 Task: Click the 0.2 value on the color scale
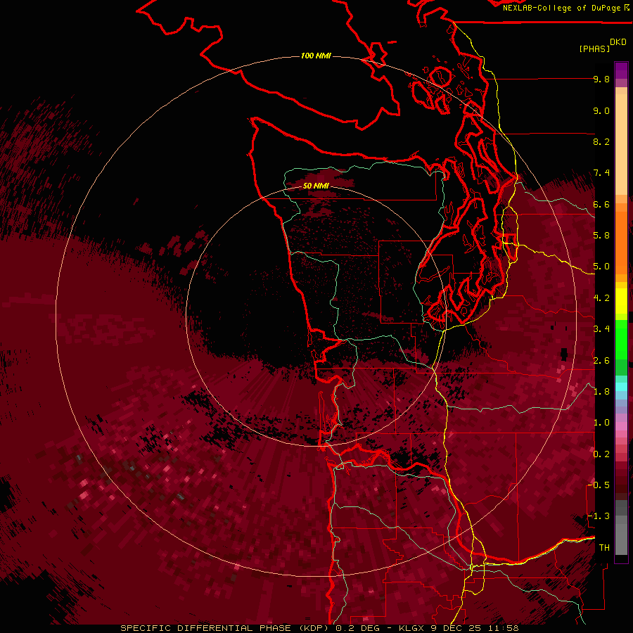tap(601, 454)
